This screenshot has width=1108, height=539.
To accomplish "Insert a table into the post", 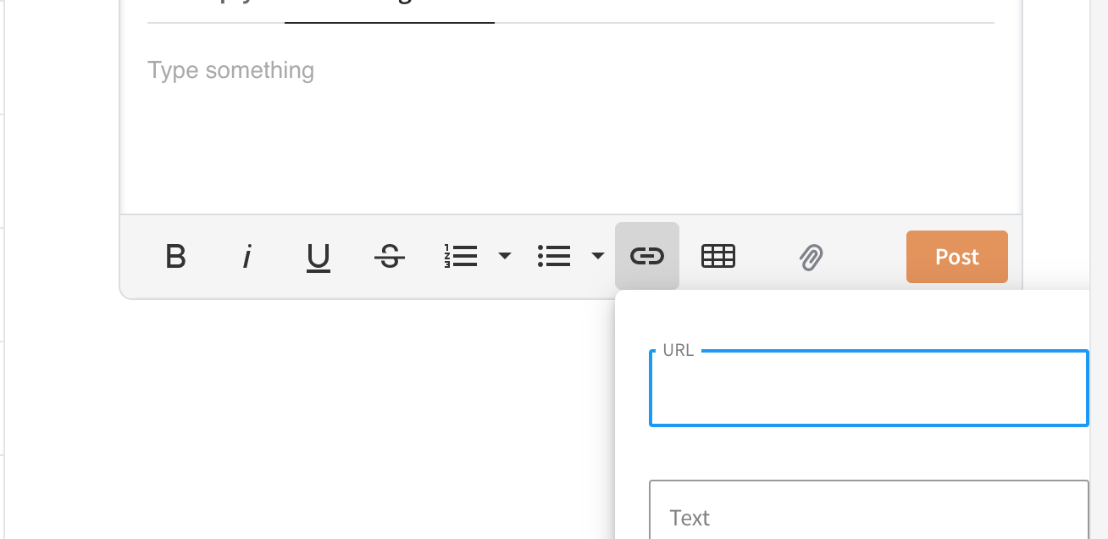I will (x=718, y=256).
